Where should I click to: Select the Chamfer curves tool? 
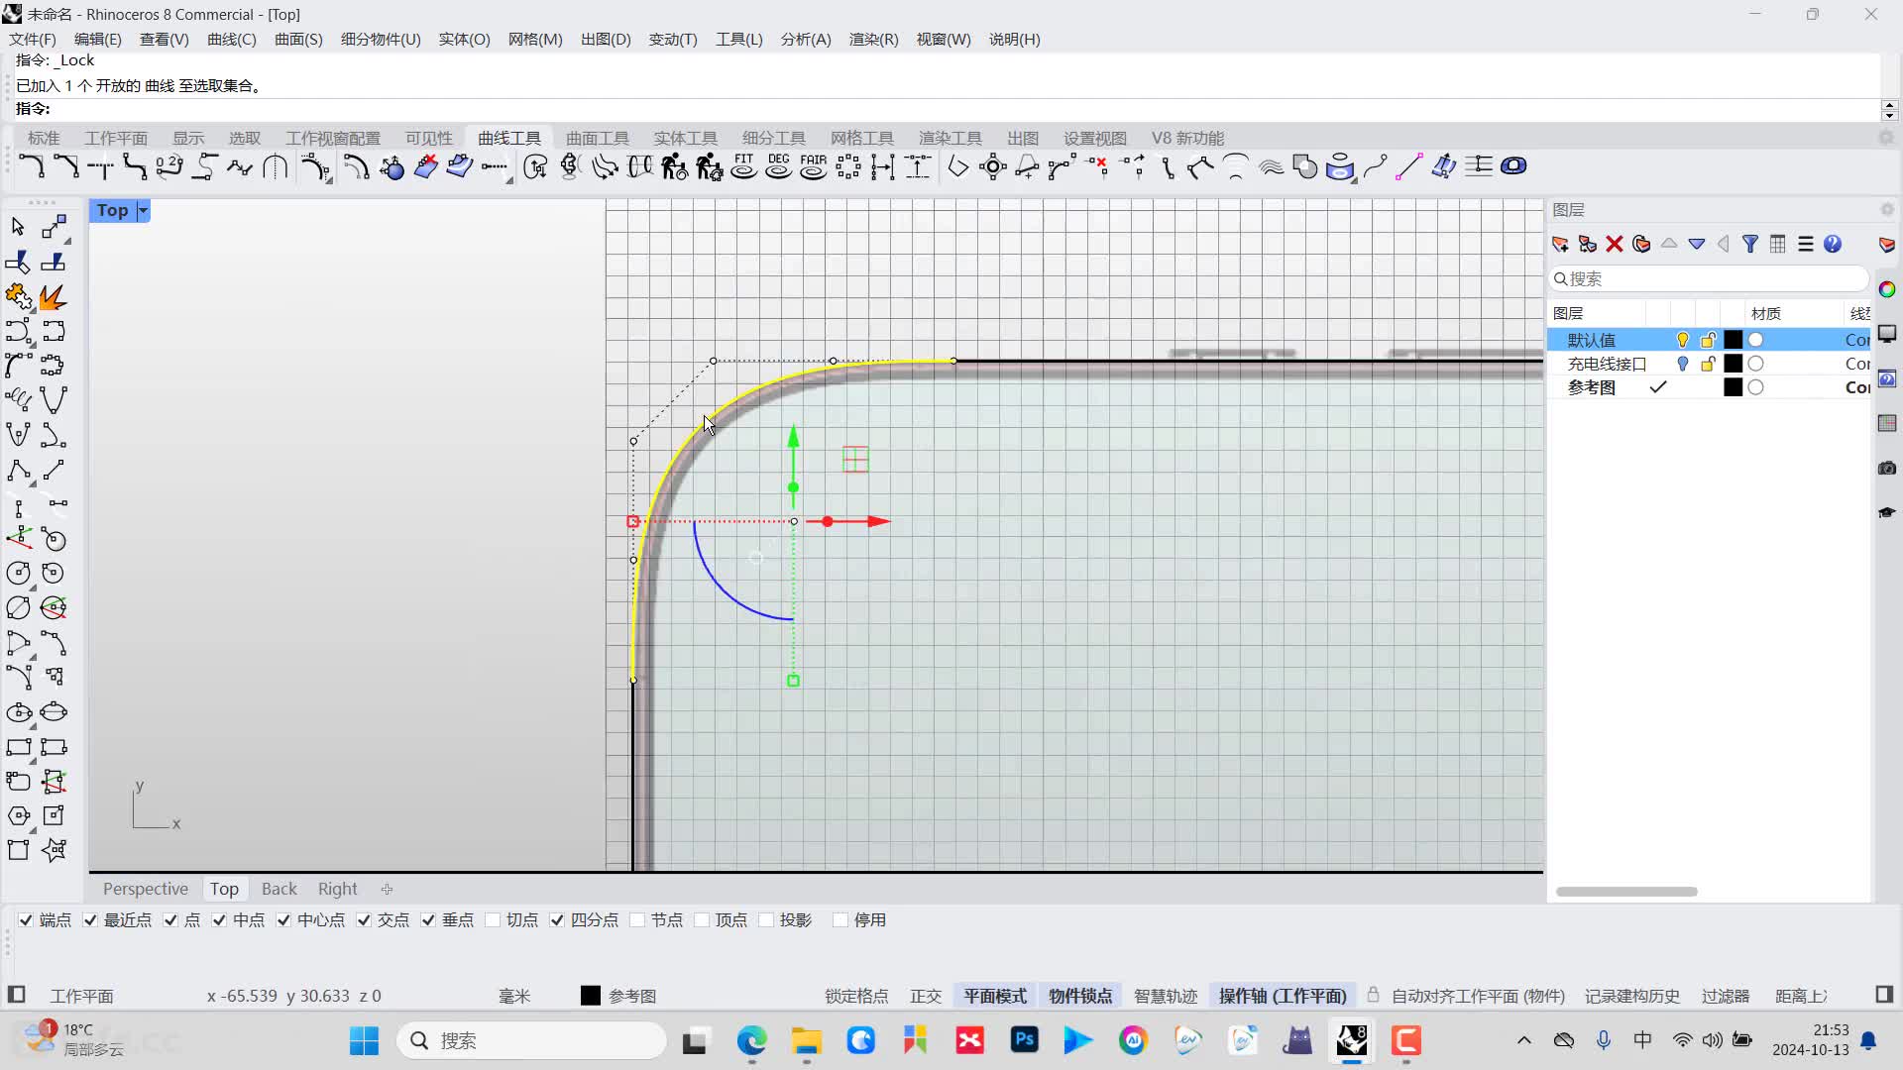pyautogui.click(x=65, y=166)
